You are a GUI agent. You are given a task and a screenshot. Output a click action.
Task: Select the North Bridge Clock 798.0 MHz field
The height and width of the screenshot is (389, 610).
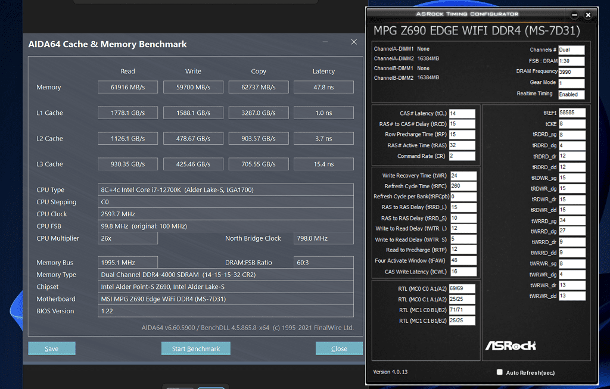click(x=323, y=238)
